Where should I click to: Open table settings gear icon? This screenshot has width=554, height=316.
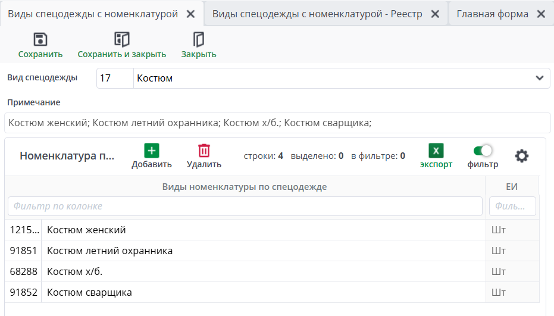[522, 156]
